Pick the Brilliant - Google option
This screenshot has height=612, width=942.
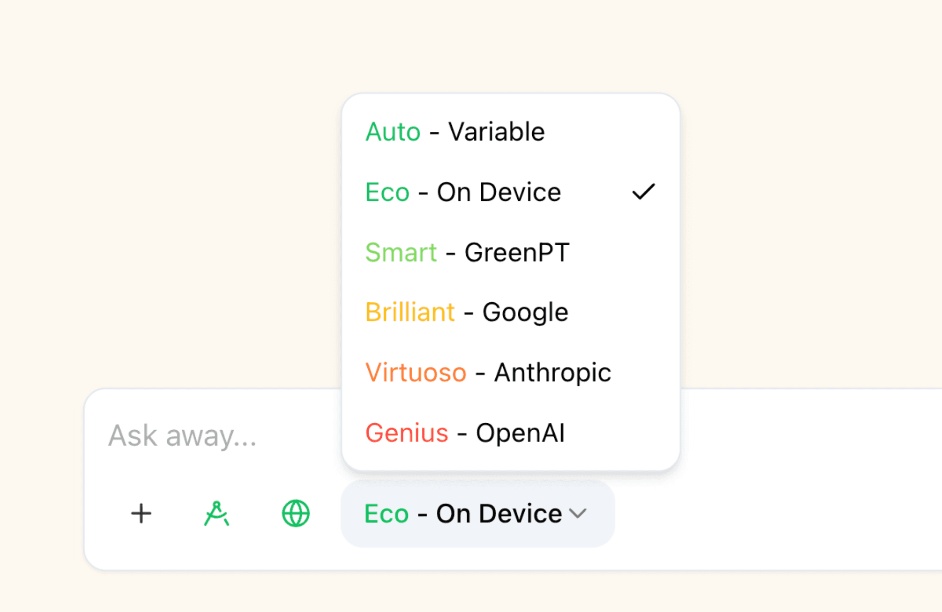coord(511,312)
